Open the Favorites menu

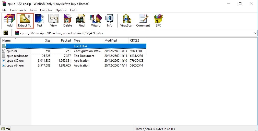pos(46,10)
